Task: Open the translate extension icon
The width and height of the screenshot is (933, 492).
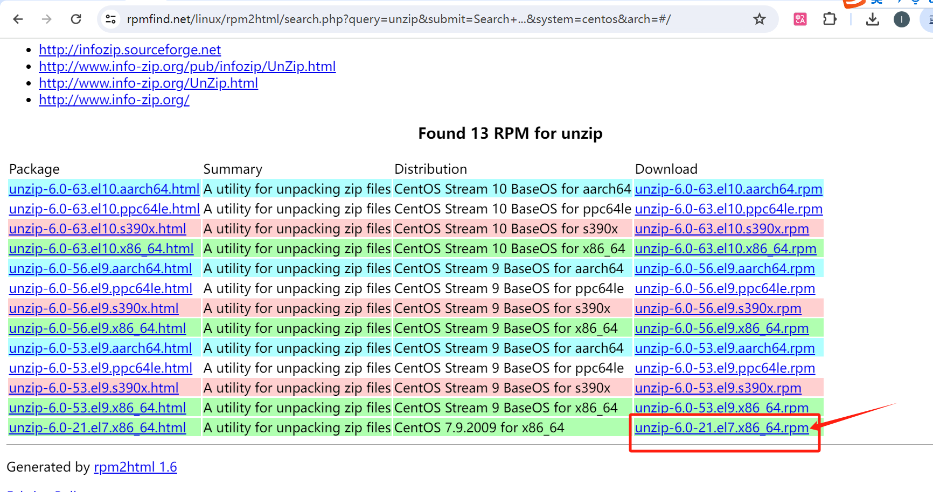Action: (x=800, y=19)
